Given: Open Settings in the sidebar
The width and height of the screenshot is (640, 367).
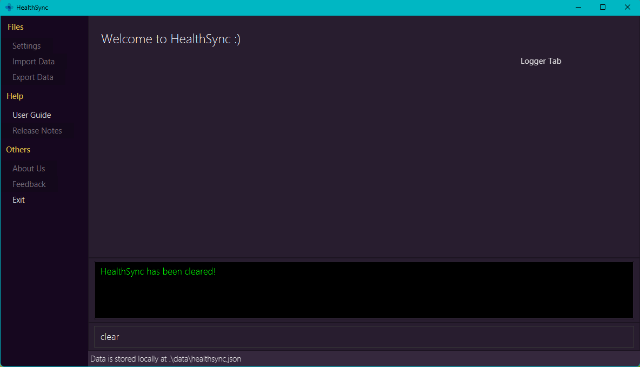Looking at the screenshot, I should pyautogui.click(x=26, y=46).
